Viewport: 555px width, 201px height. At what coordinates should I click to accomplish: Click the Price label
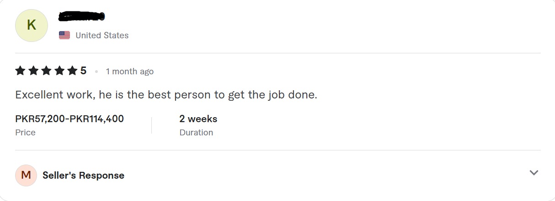pyautogui.click(x=25, y=133)
